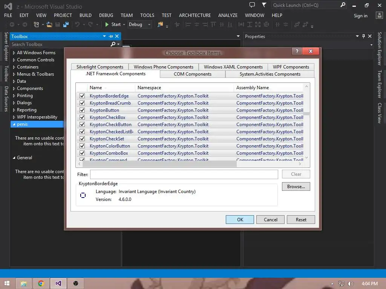Click the Save All toolbar icon
This screenshot has width=386, height=289.
[x=66, y=24]
